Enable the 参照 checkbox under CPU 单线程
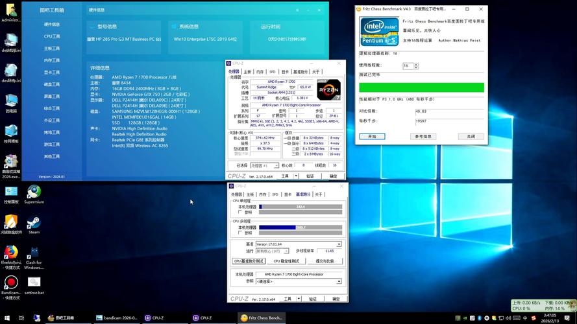The height and width of the screenshot is (324, 577). pos(240,212)
